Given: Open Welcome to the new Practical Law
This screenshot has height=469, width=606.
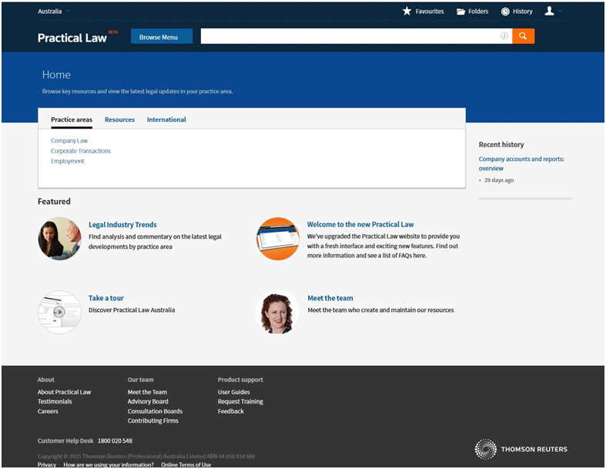Looking at the screenshot, I should [360, 224].
